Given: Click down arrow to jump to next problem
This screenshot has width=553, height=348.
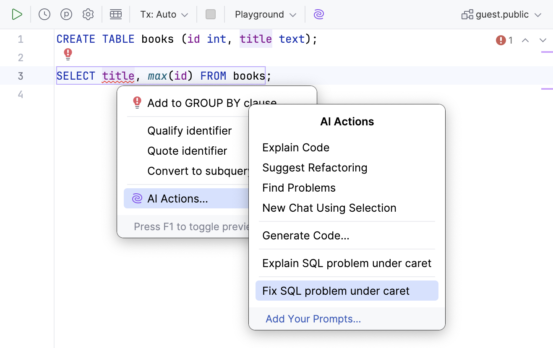Looking at the screenshot, I should pyautogui.click(x=543, y=40).
